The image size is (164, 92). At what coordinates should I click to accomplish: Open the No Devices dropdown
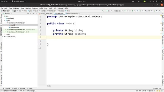point(118,11)
